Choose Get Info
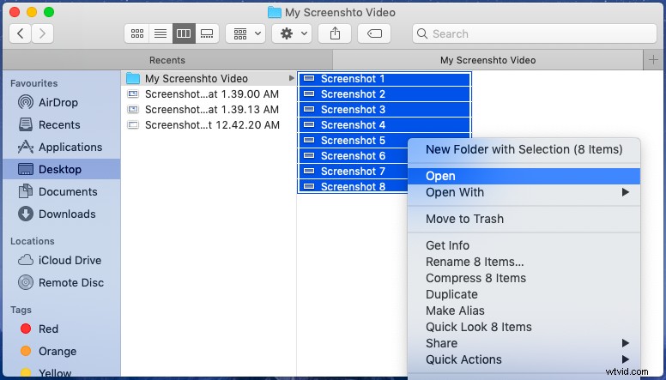 click(524, 245)
